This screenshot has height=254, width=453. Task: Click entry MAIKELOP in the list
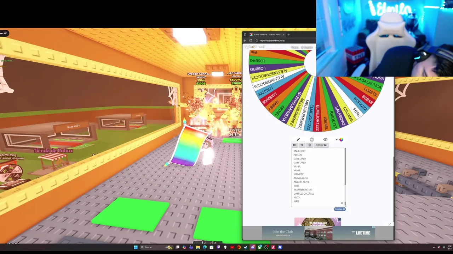click(x=299, y=151)
